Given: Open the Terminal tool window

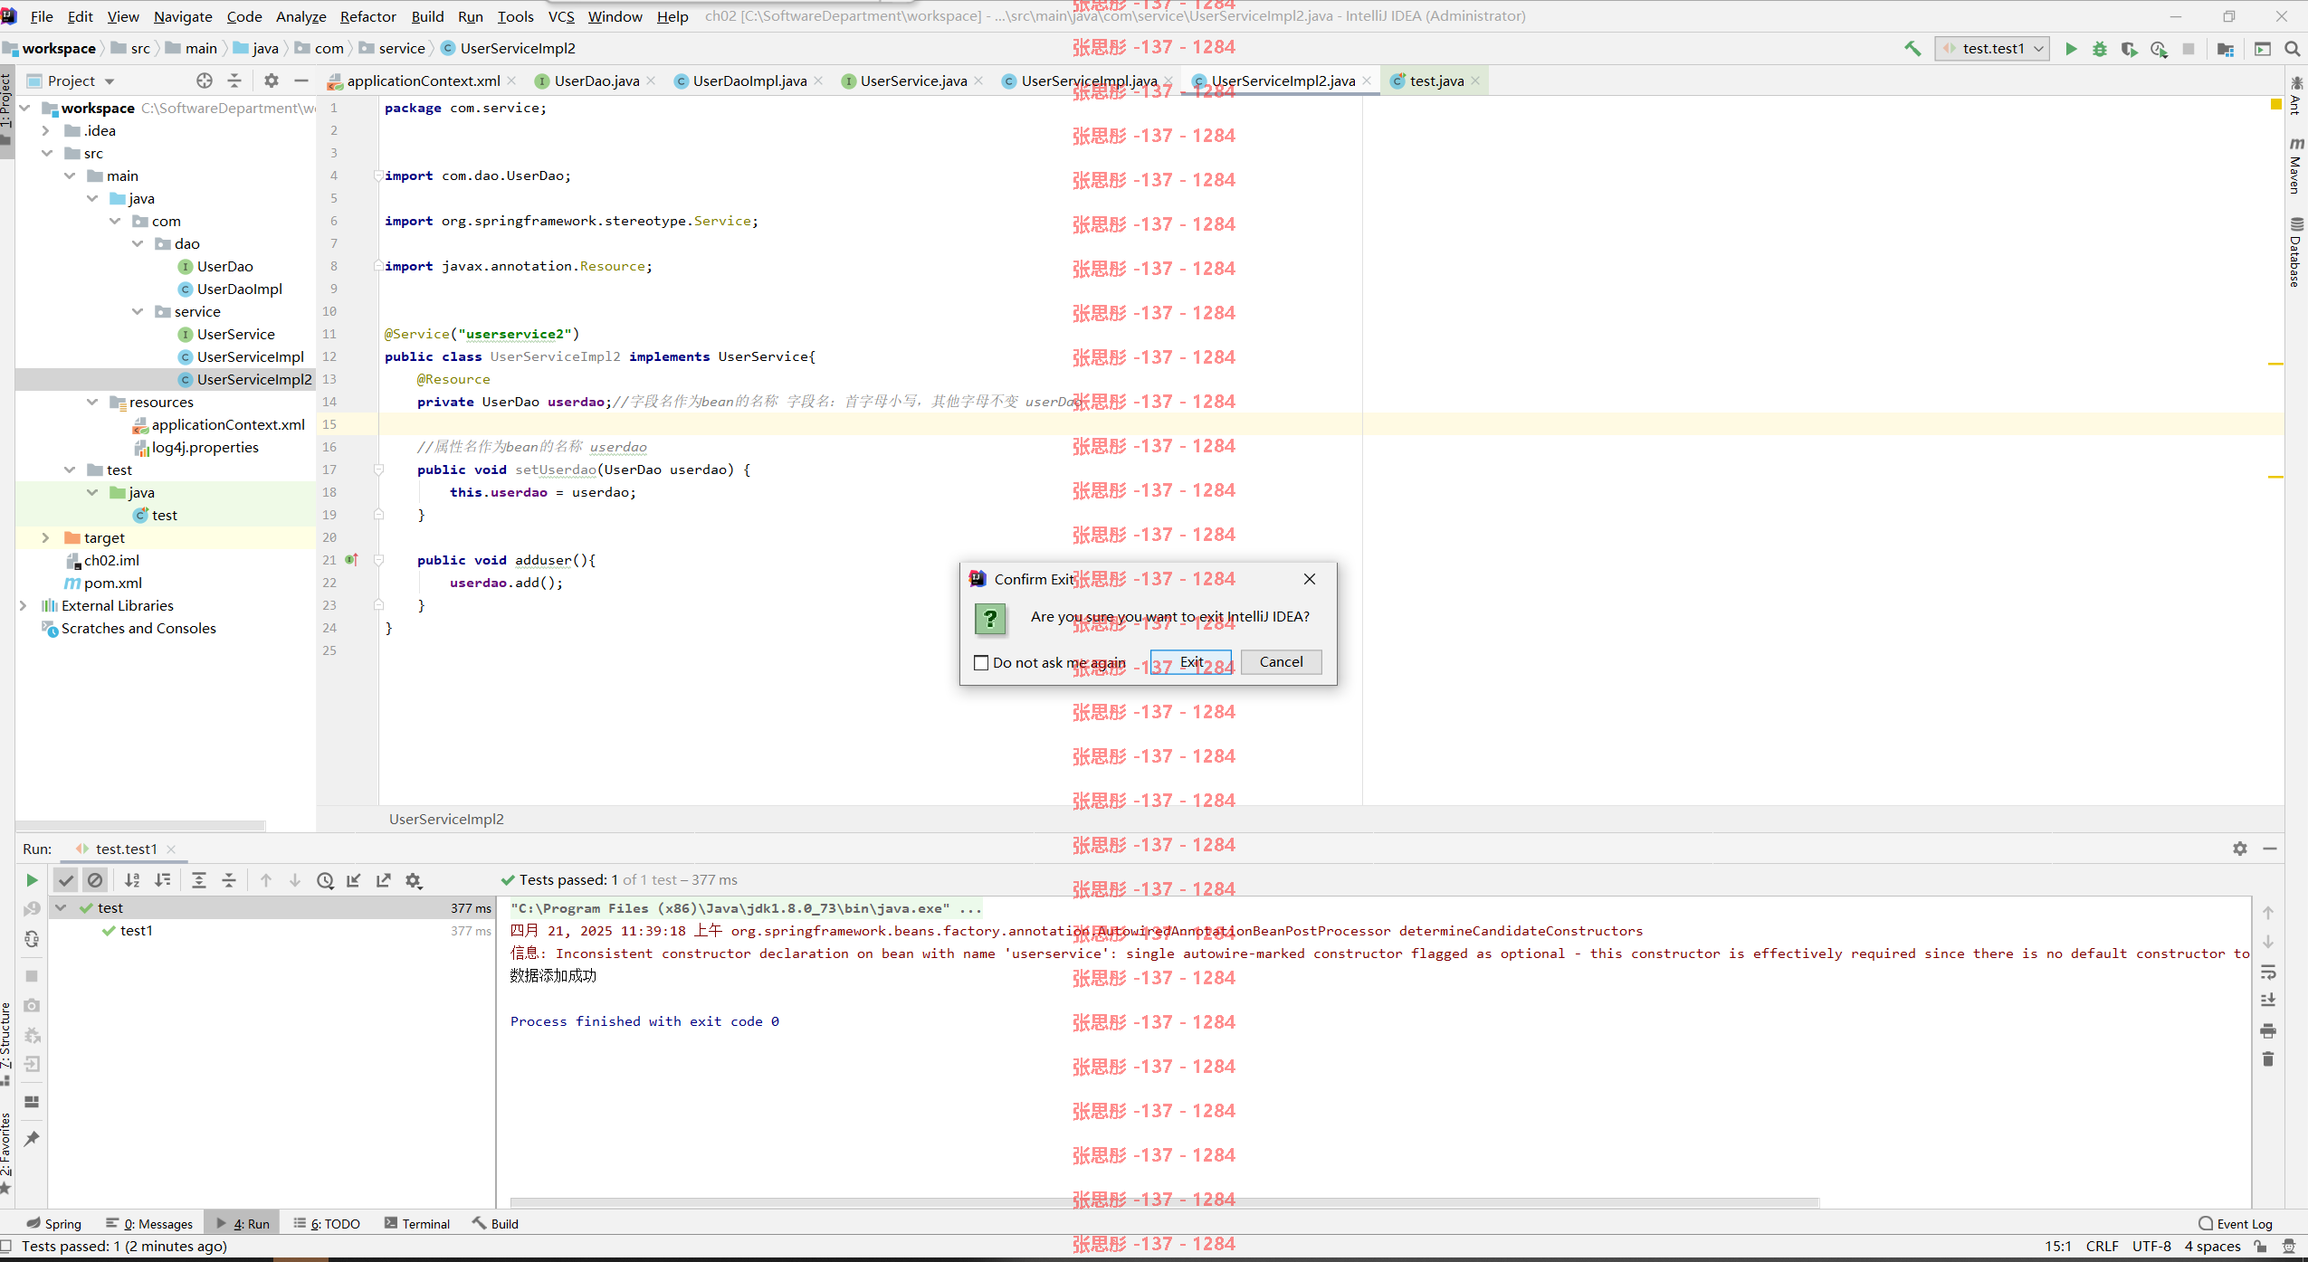Looking at the screenshot, I should pyautogui.click(x=417, y=1224).
